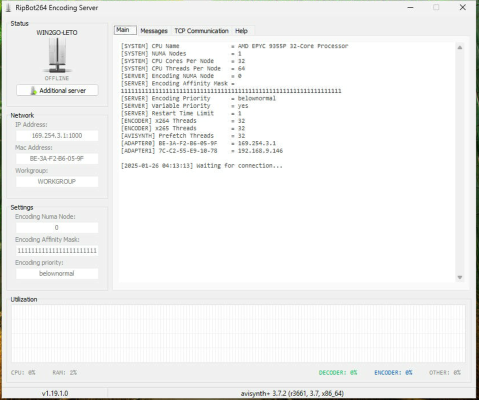479x400 pixels.
Task: Click the NUMA Nodes log line
Action: [181, 53]
